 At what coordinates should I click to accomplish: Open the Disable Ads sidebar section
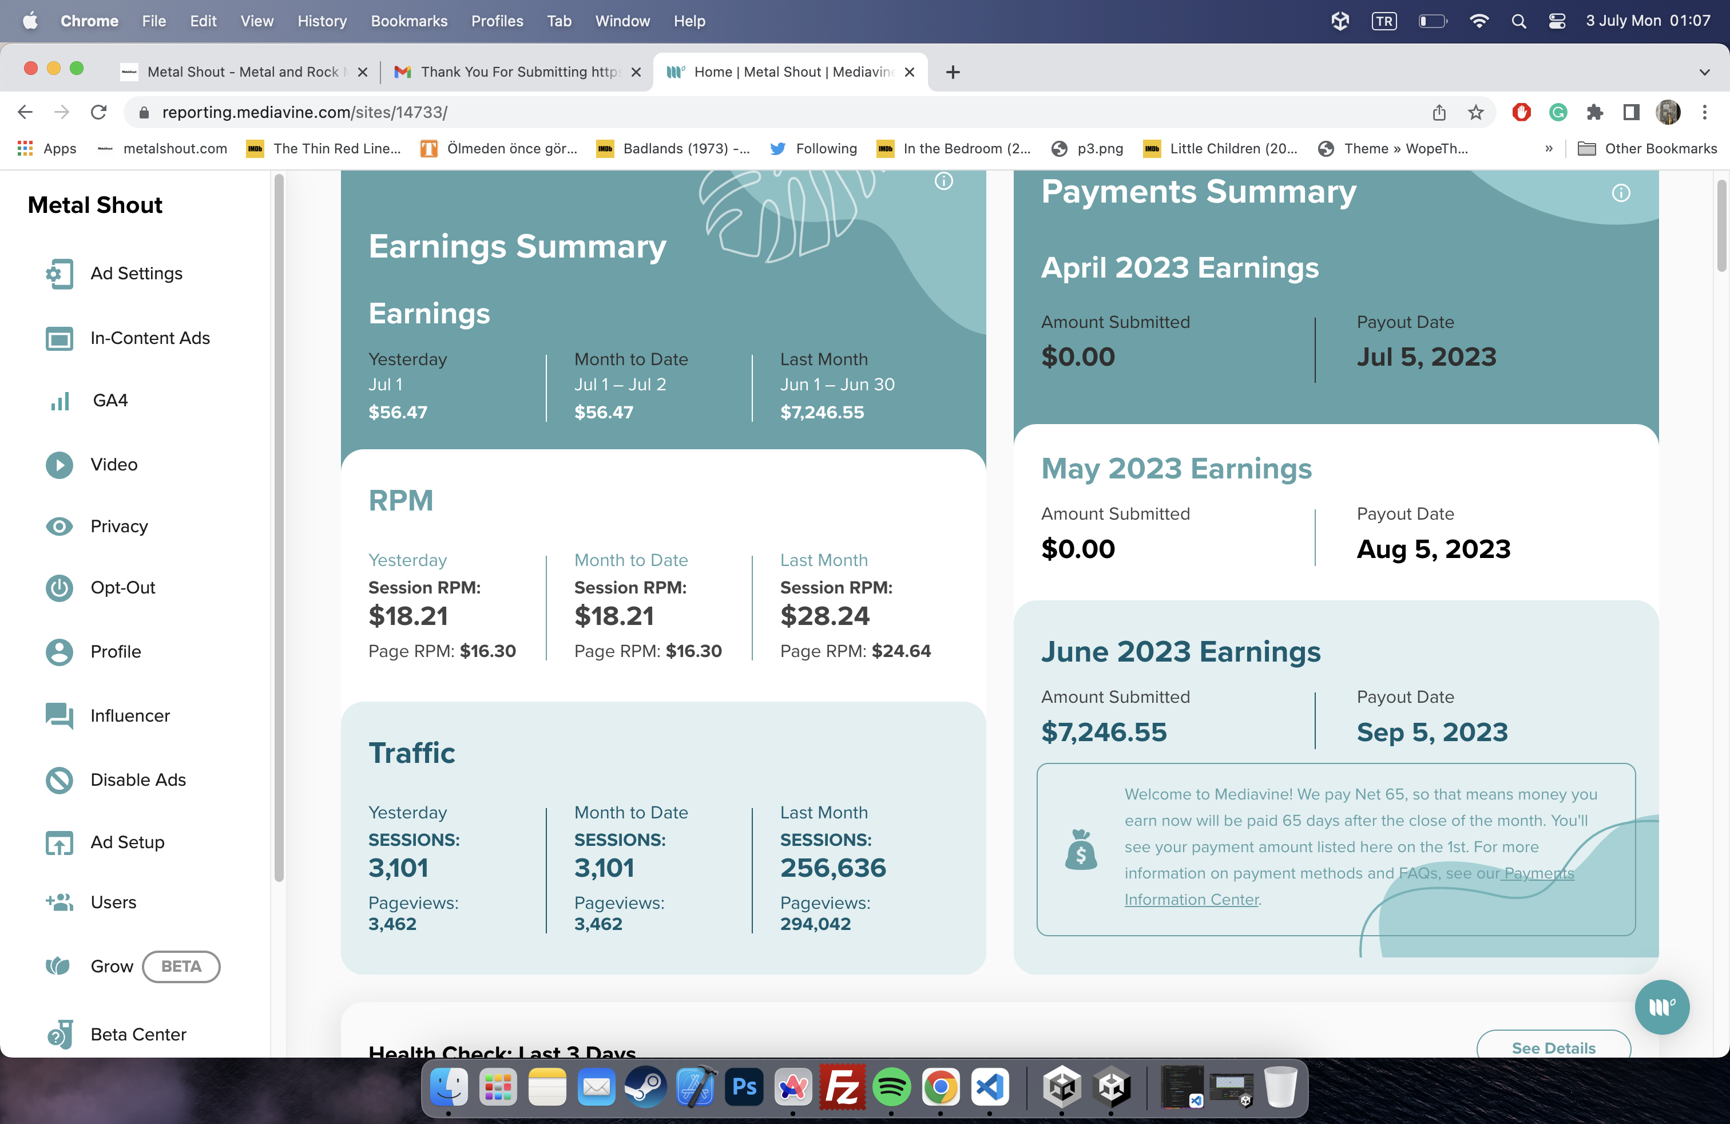pyautogui.click(x=116, y=780)
